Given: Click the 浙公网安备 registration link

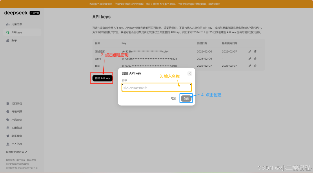Looking at the screenshot, I should pos(21,168).
